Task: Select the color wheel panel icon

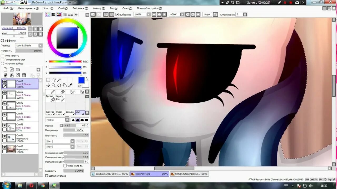Action: 48,14
